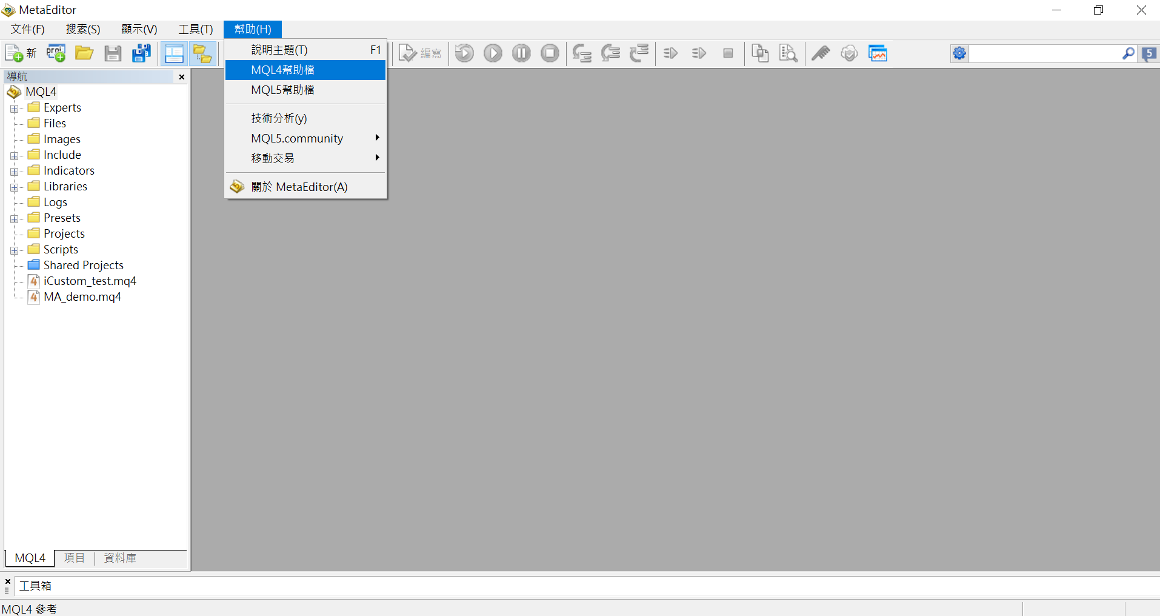This screenshot has height=616, width=1160.
Task: Click the Save All toolbar icon
Action: (x=141, y=53)
